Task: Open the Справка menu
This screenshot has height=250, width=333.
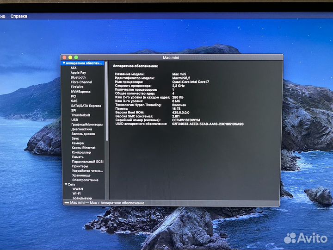Action: [x=18, y=16]
